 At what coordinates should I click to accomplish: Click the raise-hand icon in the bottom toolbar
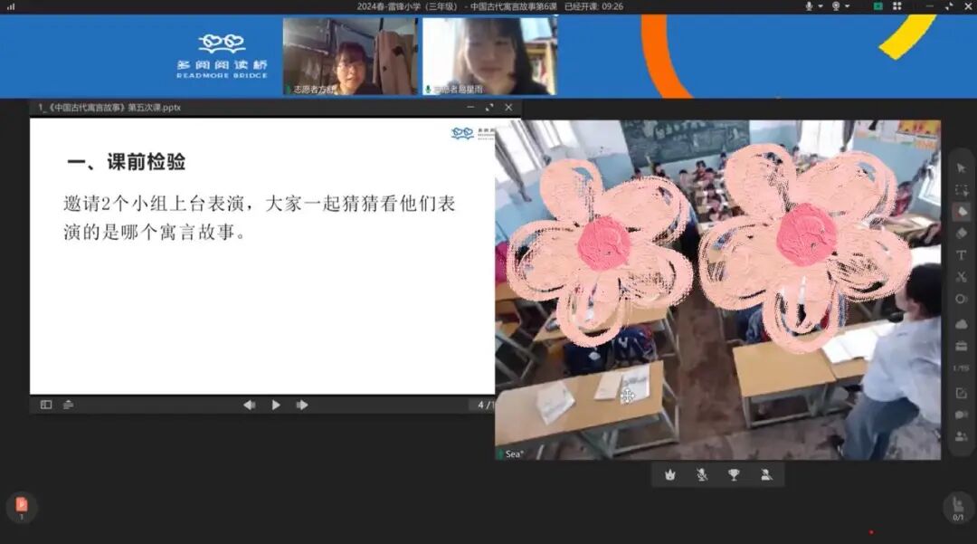pos(669,473)
